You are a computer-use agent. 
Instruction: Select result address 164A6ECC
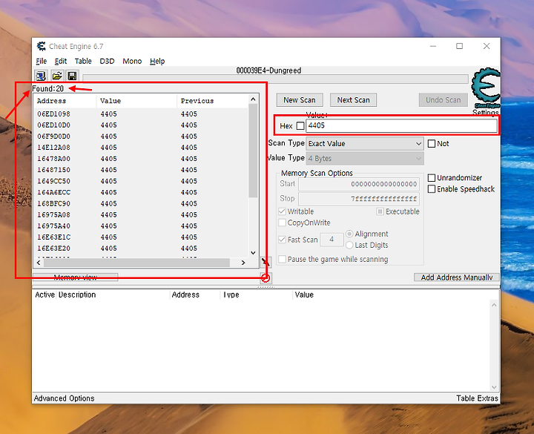click(x=53, y=192)
